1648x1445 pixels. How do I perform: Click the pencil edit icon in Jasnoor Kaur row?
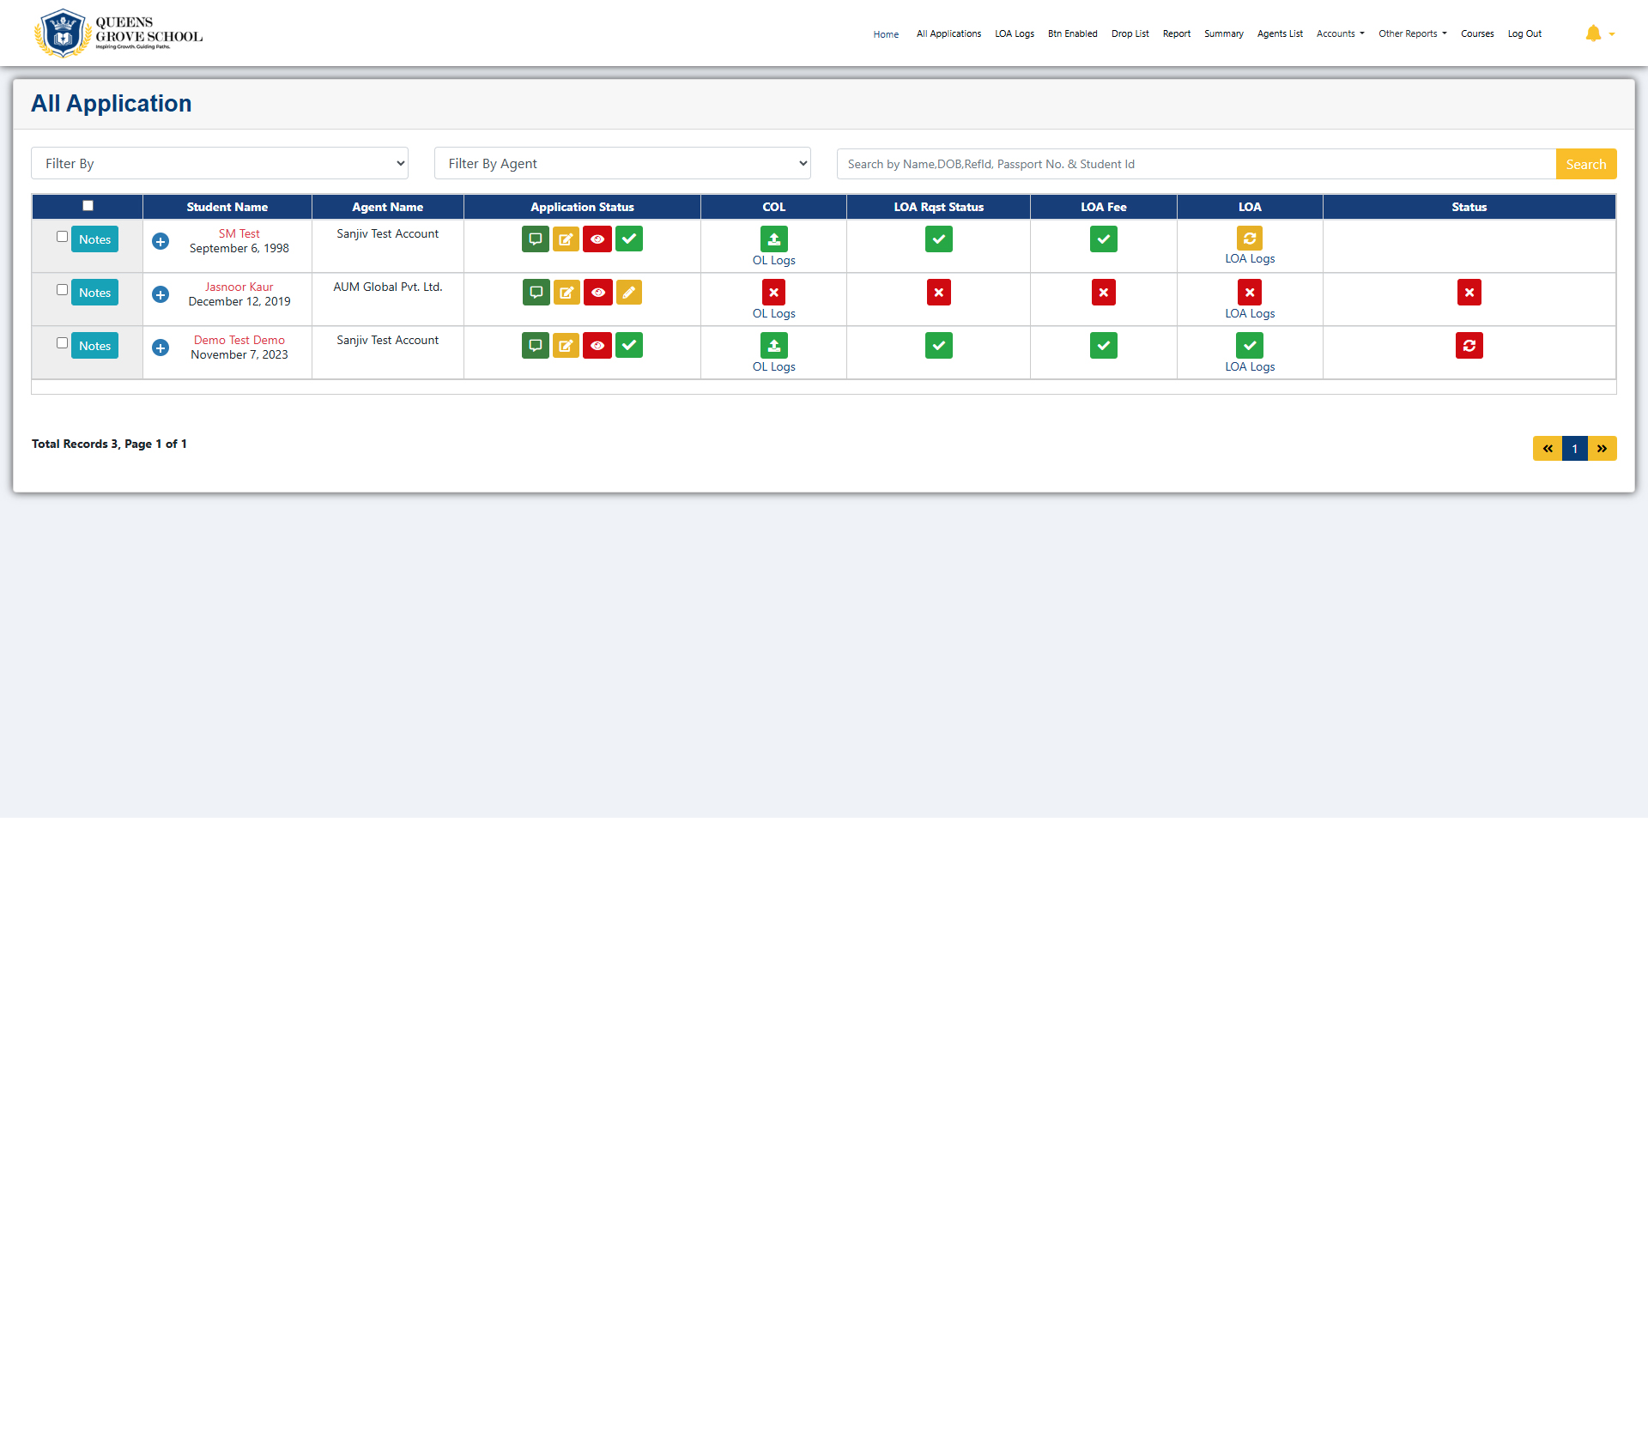point(629,293)
